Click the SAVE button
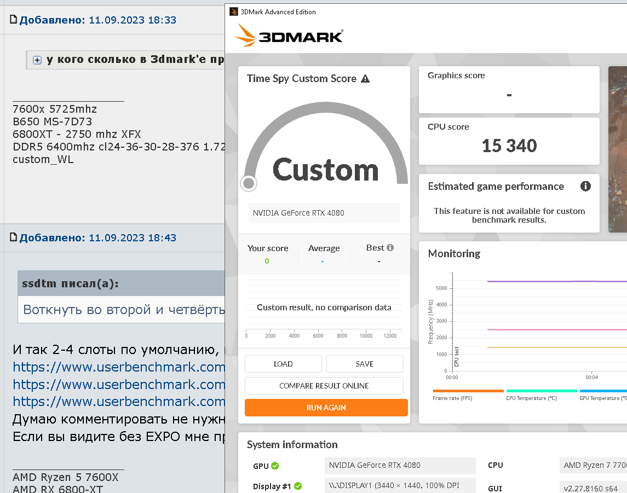Image resolution: width=627 pixels, height=493 pixels. pyautogui.click(x=365, y=364)
